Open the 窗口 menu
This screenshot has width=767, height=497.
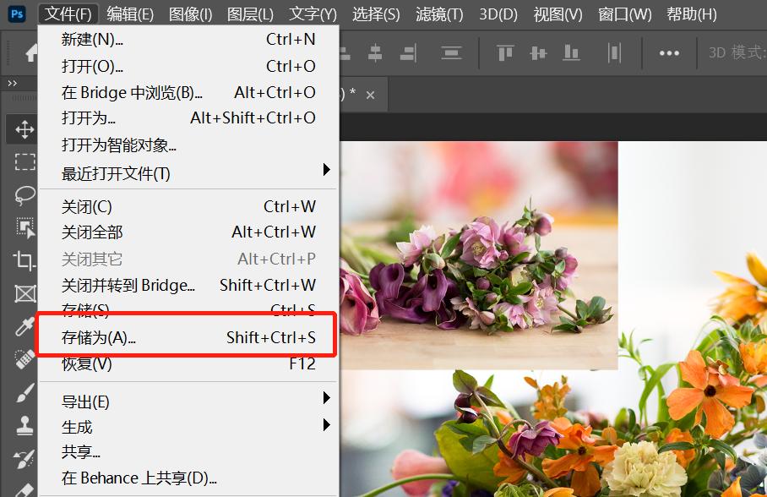point(624,14)
